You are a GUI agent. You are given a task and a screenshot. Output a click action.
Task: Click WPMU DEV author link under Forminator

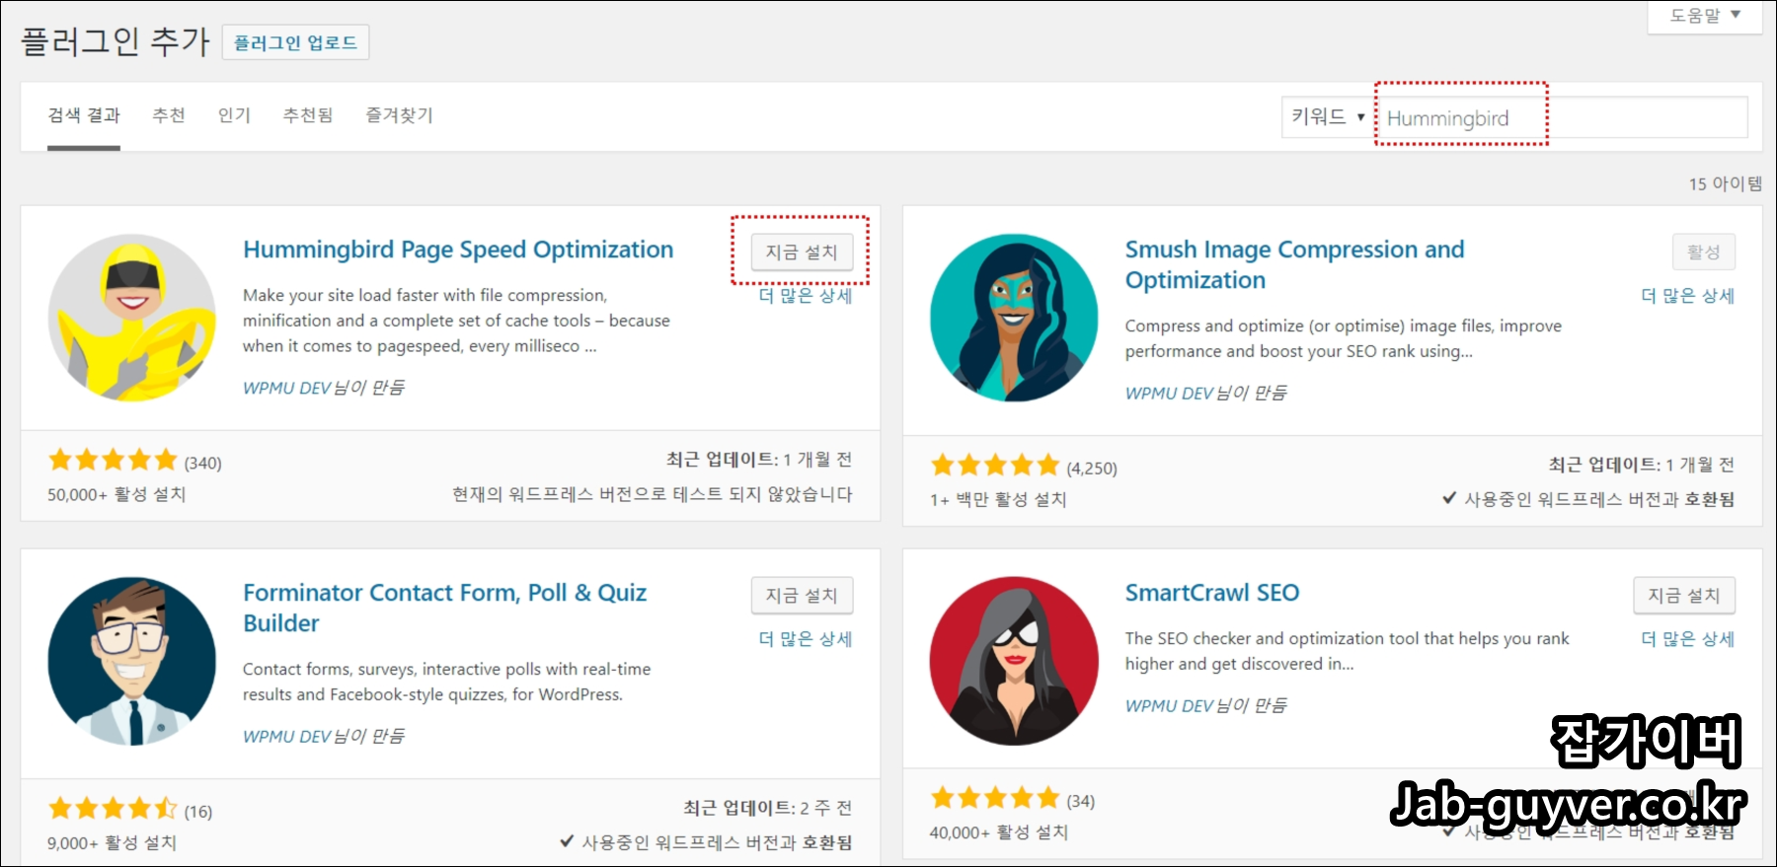point(286,737)
